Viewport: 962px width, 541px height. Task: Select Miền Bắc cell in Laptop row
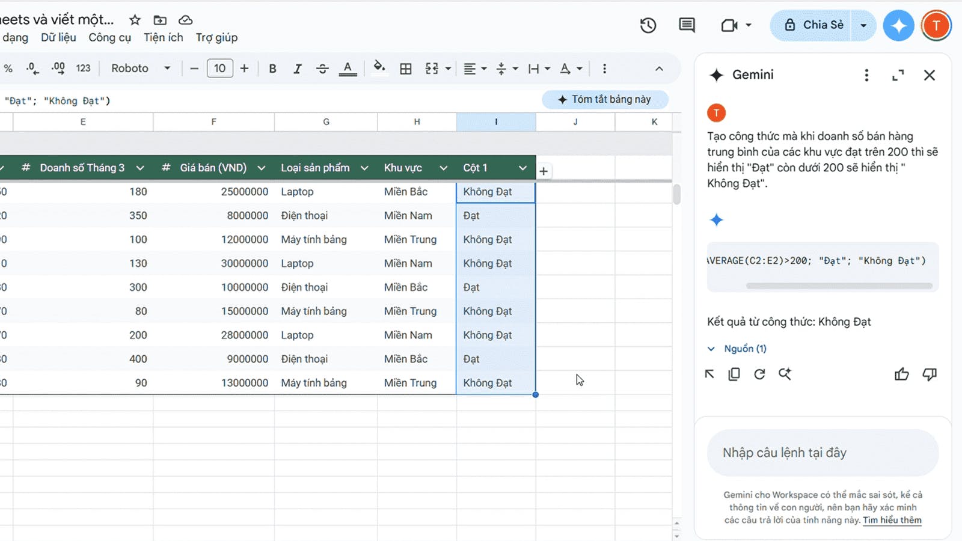pyautogui.click(x=417, y=192)
